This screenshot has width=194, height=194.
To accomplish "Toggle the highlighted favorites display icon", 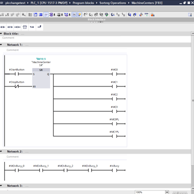I will coord(79,15).
